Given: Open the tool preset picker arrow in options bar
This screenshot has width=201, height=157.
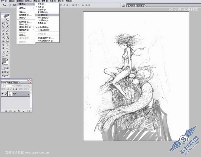Looking at the screenshot, I should tap(7, 5).
